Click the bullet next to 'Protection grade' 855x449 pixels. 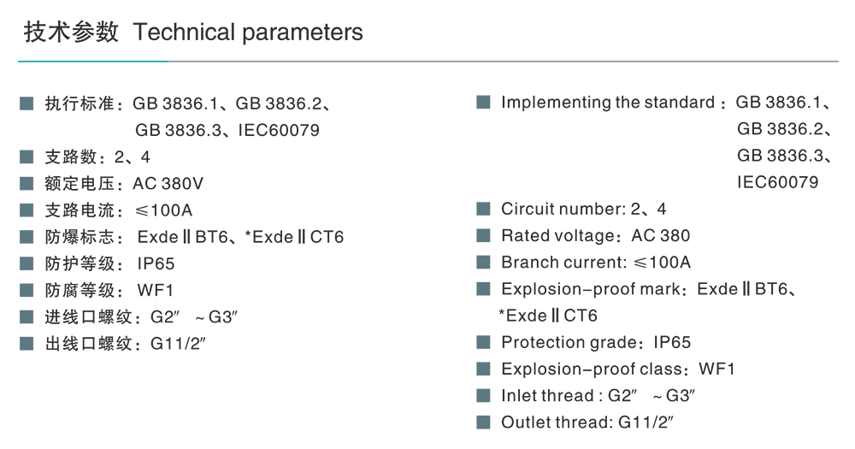pyautogui.click(x=484, y=343)
